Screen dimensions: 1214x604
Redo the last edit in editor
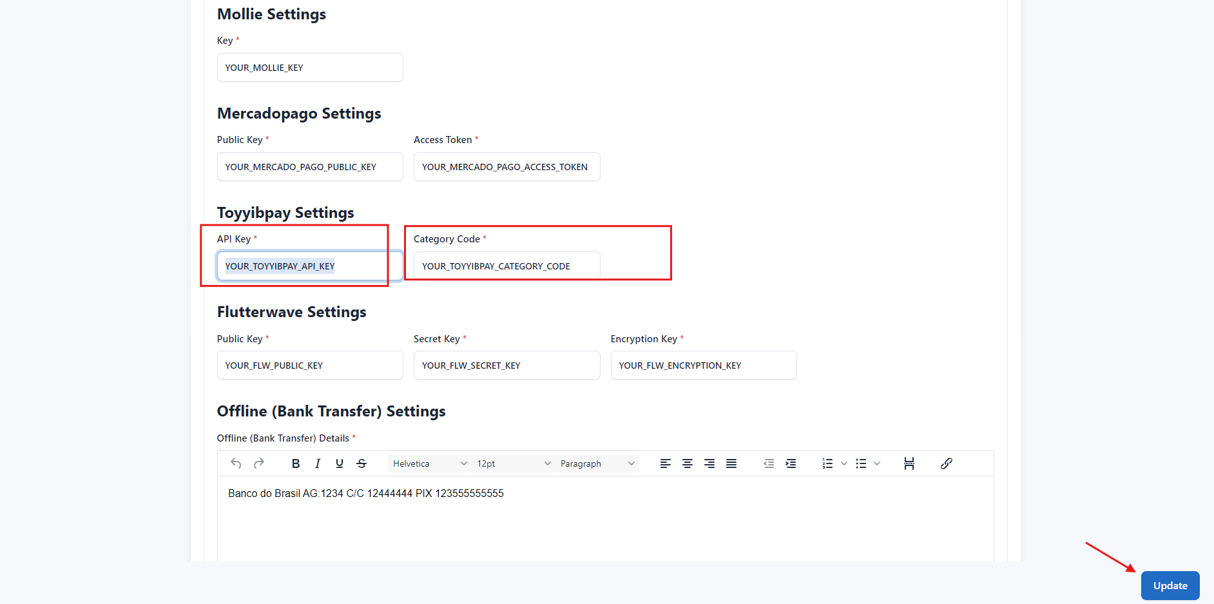pyautogui.click(x=259, y=463)
